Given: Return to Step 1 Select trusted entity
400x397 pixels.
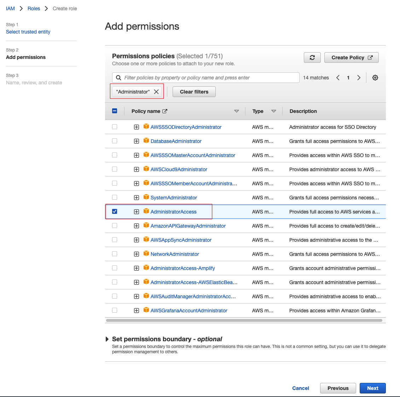Looking at the screenshot, I should click(28, 32).
